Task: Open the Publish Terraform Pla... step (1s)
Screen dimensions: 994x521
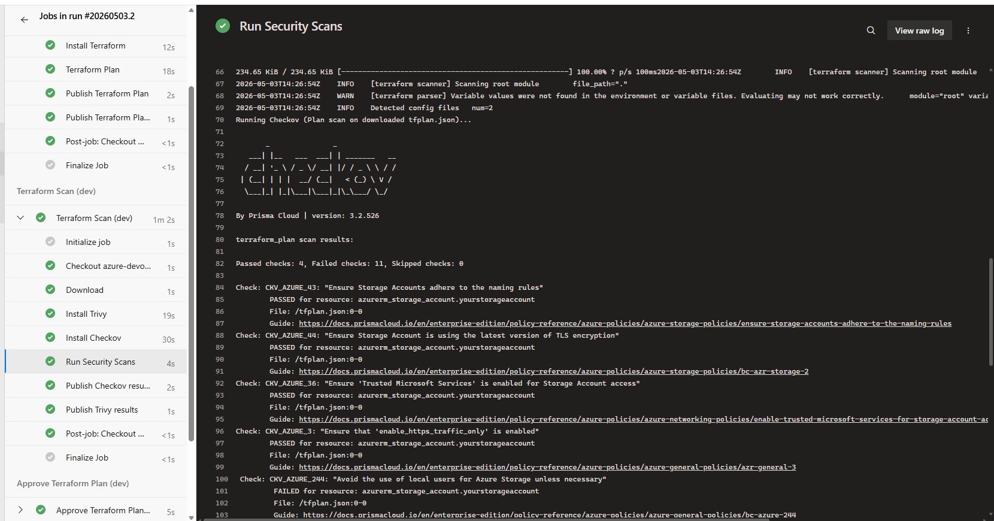Action: click(x=96, y=117)
